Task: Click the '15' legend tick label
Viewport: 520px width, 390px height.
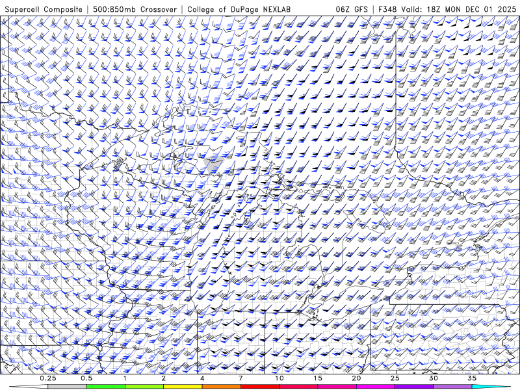Action: tap(318, 378)
